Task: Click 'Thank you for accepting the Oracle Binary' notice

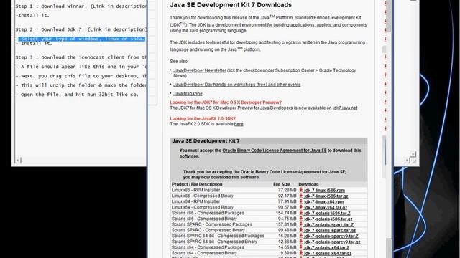Action: tap(264, 175)
